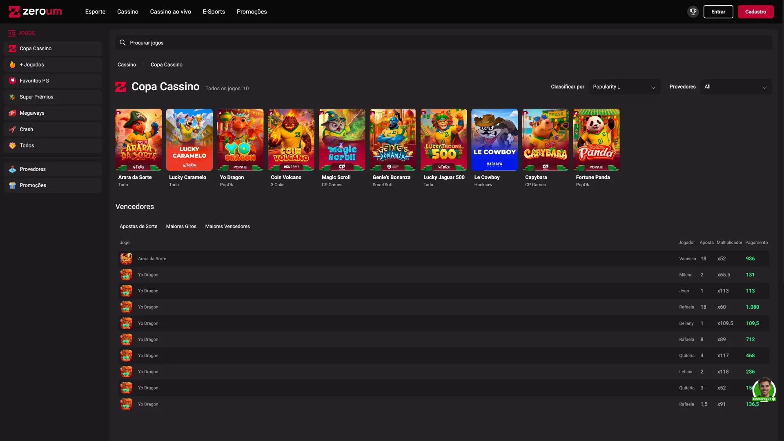Open the Lucky Jaguar 500 game thumbnail
Image resolution: width=784 pixels, height=441 pixels.
pyautogui.click(x=444, y=140)
